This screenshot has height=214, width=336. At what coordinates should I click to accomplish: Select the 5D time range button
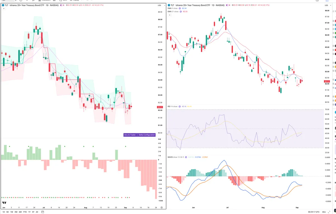(7, 212)
